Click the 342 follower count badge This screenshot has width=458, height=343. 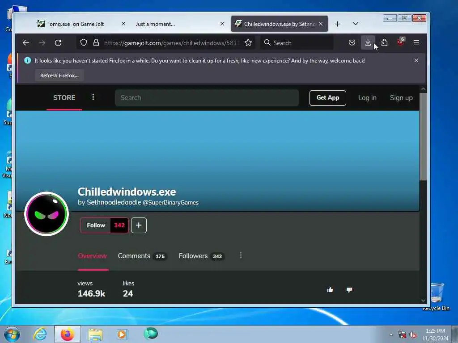pyautogui.click(x=119, y=225)
